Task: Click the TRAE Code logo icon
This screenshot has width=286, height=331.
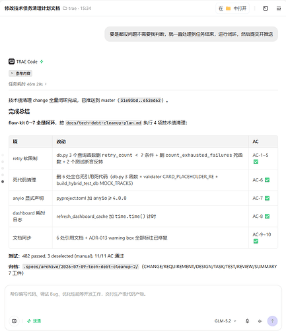Action: pos(11,62)
